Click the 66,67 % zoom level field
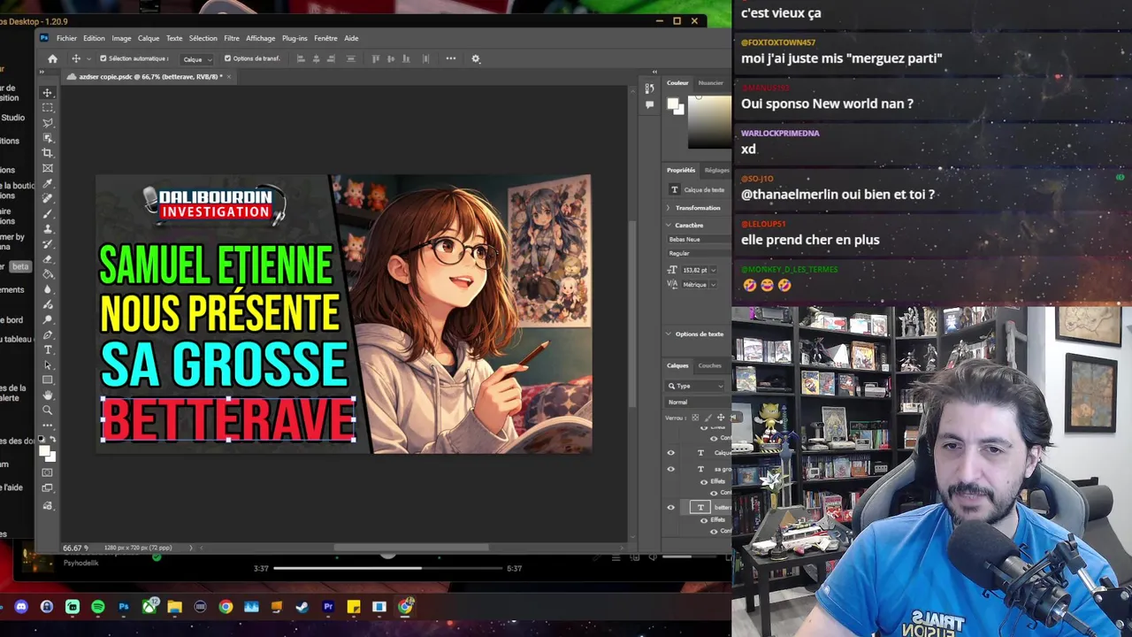The height and width of the screenshot is (637, 1132). (74, 548)
